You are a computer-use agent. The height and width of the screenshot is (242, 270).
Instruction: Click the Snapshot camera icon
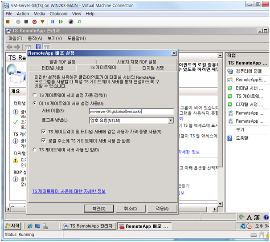(71, 22)
